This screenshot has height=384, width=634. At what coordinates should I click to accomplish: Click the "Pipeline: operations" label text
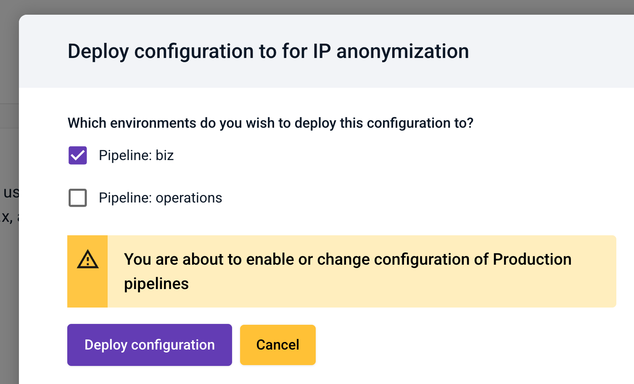pos(160,198)
